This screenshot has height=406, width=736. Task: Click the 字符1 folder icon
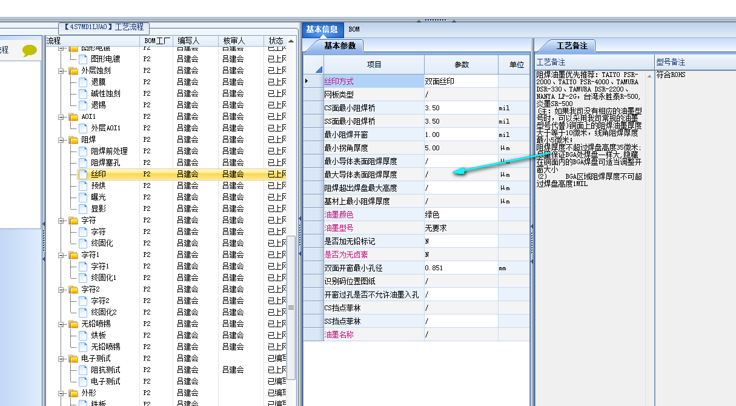(x=73, y=255)
